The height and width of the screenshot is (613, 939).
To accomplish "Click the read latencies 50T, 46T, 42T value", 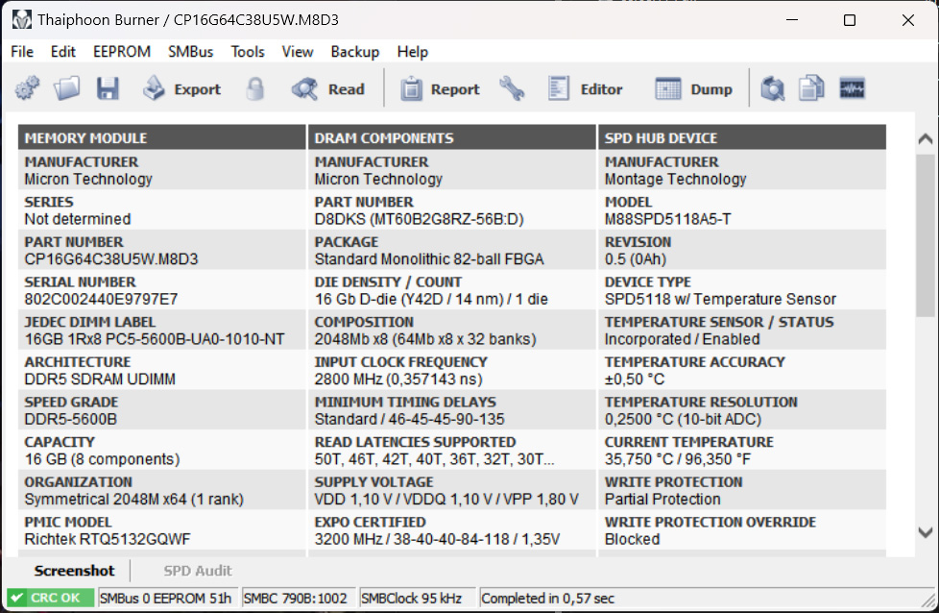I will point(435,459).
